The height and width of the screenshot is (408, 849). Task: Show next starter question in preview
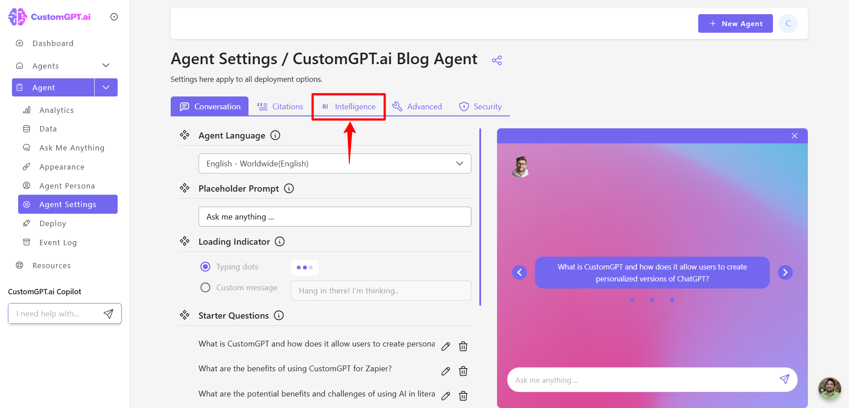(x=785, y=272)
